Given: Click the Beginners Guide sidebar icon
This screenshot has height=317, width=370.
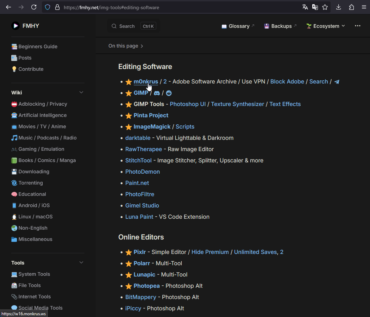Looking at the screenshot, I should pyautogui.click(x=14, y=46).
